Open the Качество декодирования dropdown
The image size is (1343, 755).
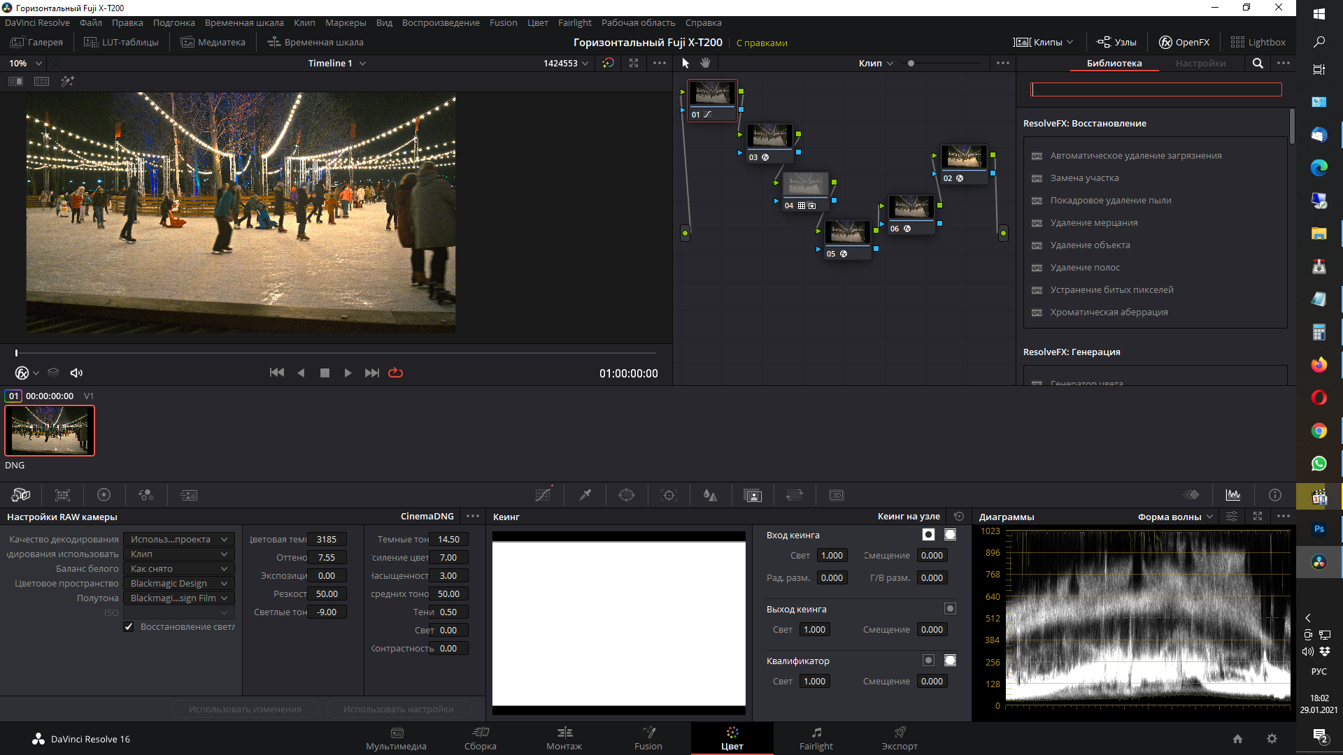point(179,539)
